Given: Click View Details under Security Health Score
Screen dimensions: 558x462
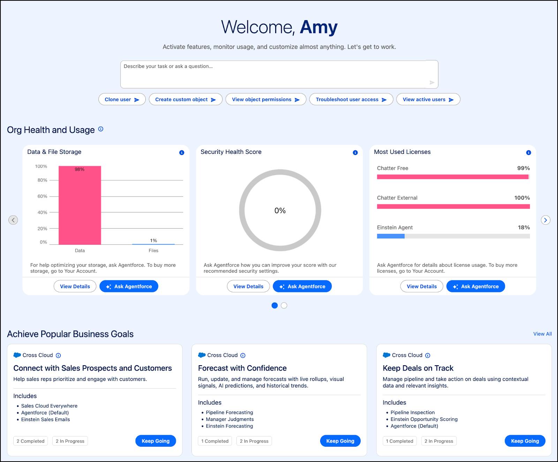Looking at the screenshot, I should [248, 286].
